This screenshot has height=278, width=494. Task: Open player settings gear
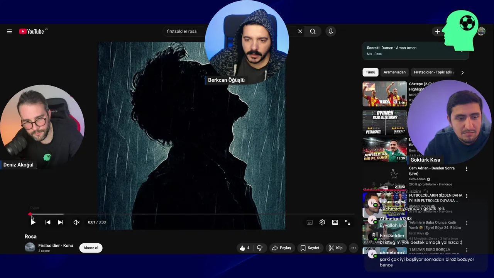coord(322,222)
